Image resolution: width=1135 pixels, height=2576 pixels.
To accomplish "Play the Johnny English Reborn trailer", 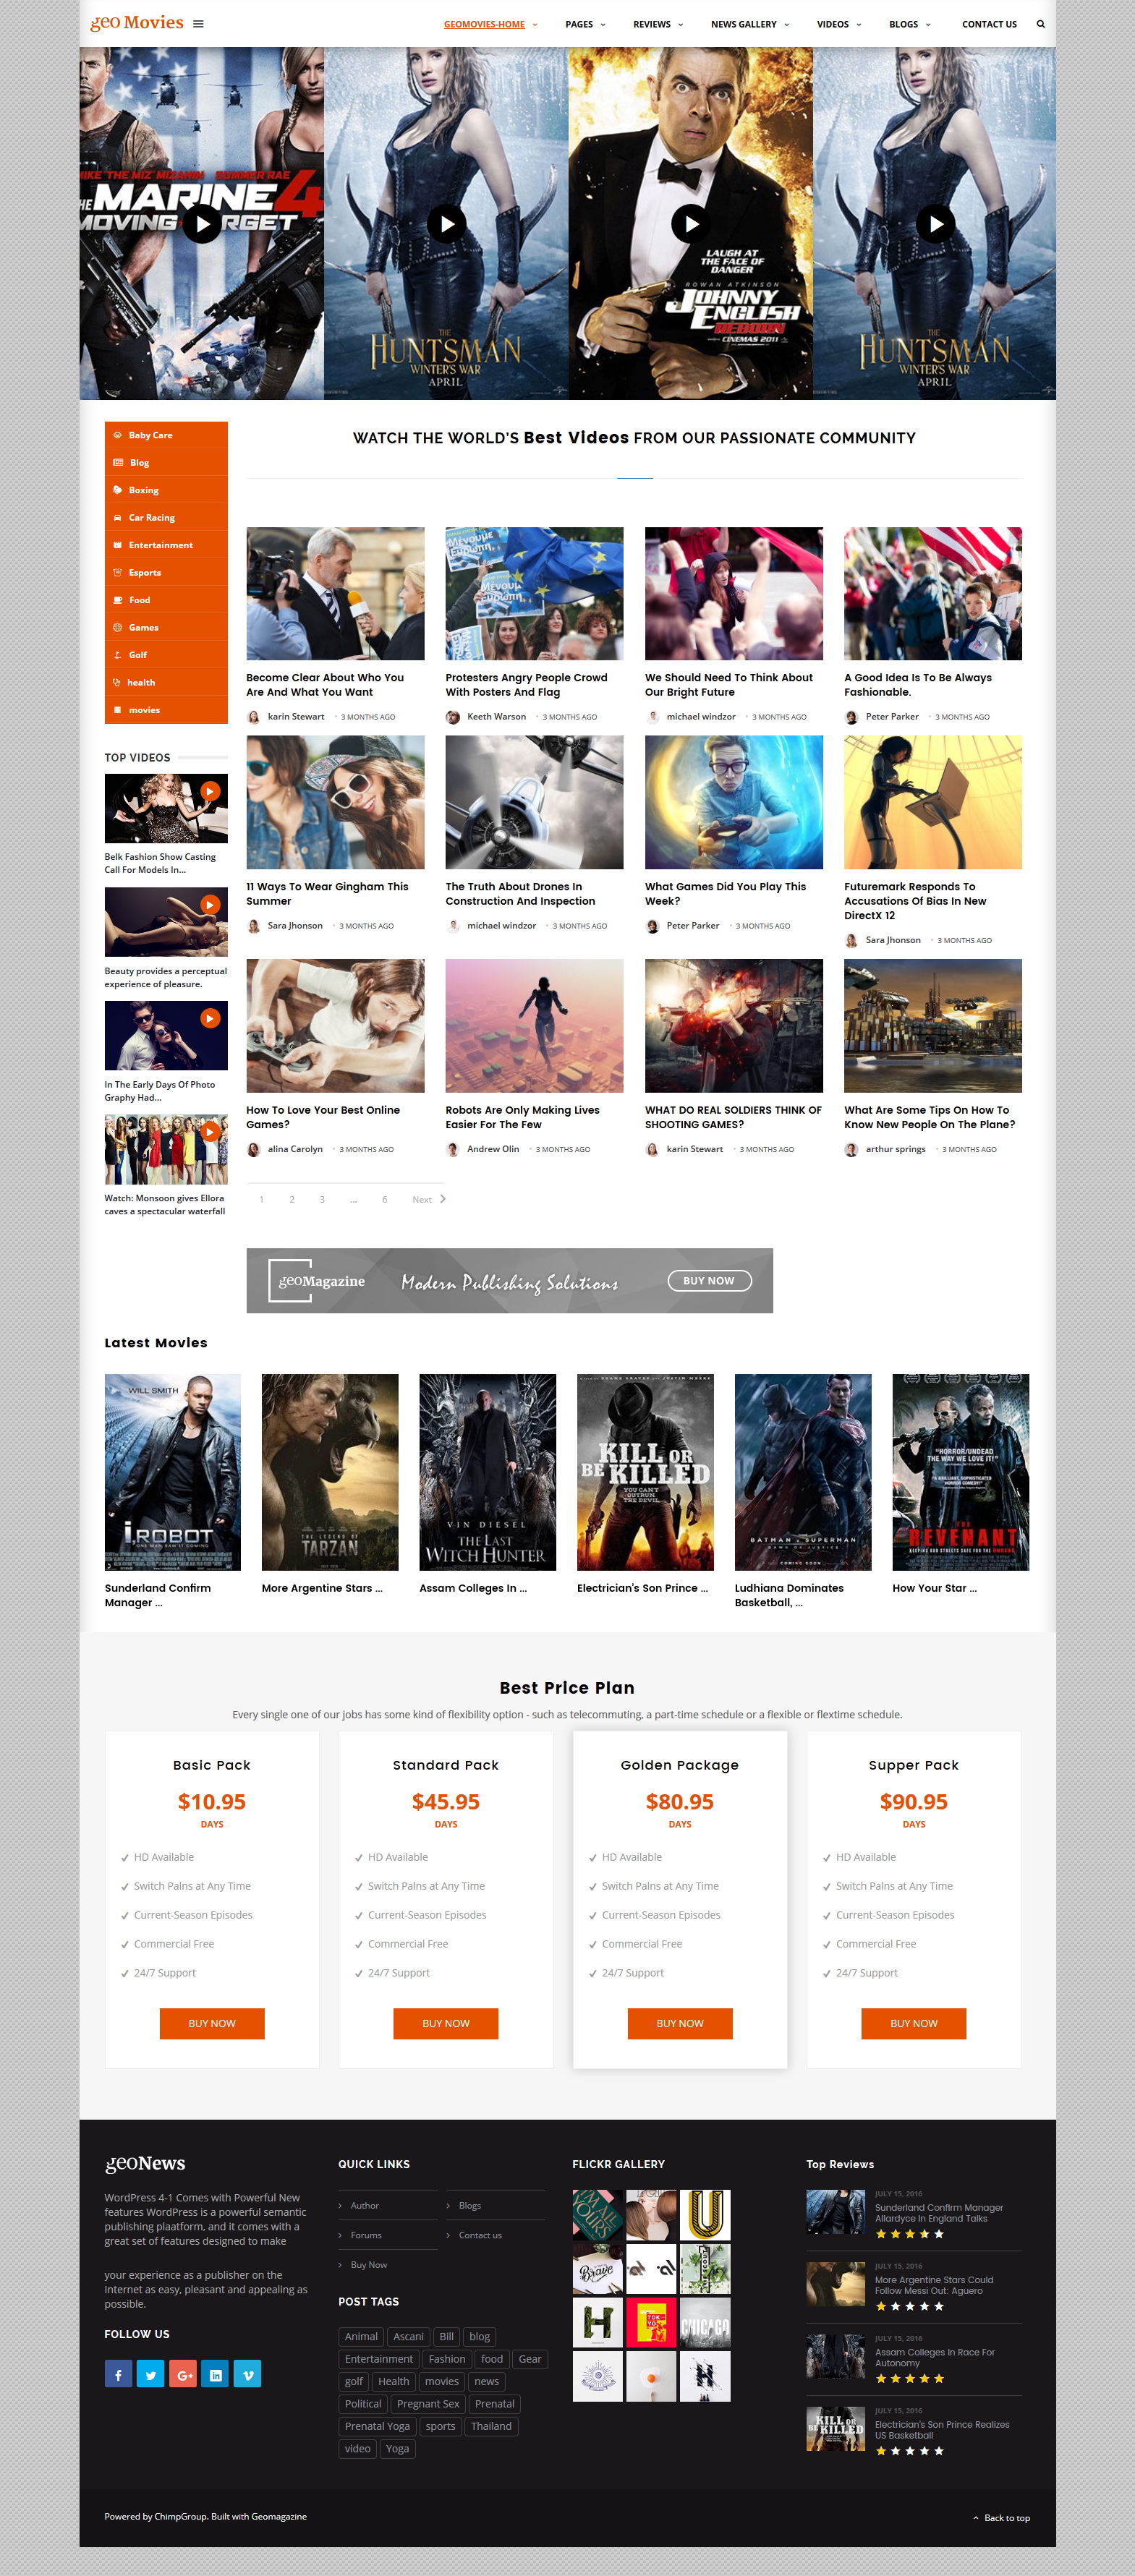I will 690,224.
